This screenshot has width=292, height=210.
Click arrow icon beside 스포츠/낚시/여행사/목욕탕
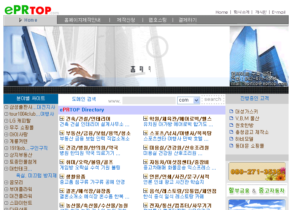click(x=146, y=133)
